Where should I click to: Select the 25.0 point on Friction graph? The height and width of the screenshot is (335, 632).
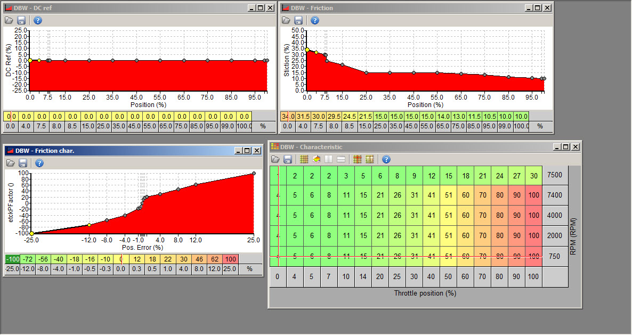click(x=366, y=73)
